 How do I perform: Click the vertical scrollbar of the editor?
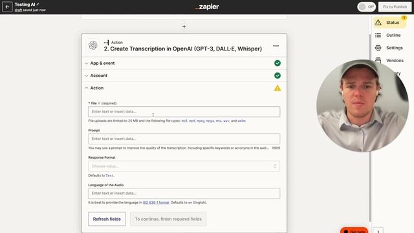coord(370,128)
